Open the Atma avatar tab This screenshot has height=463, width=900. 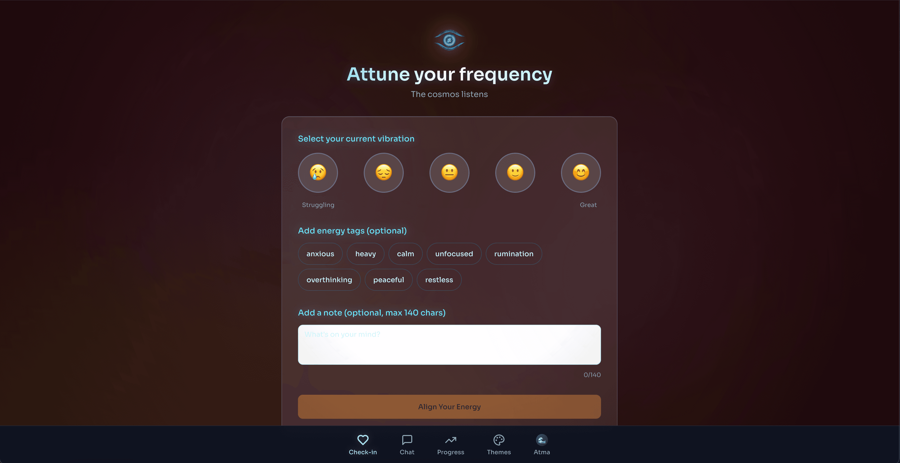click(x=541, y=440)
